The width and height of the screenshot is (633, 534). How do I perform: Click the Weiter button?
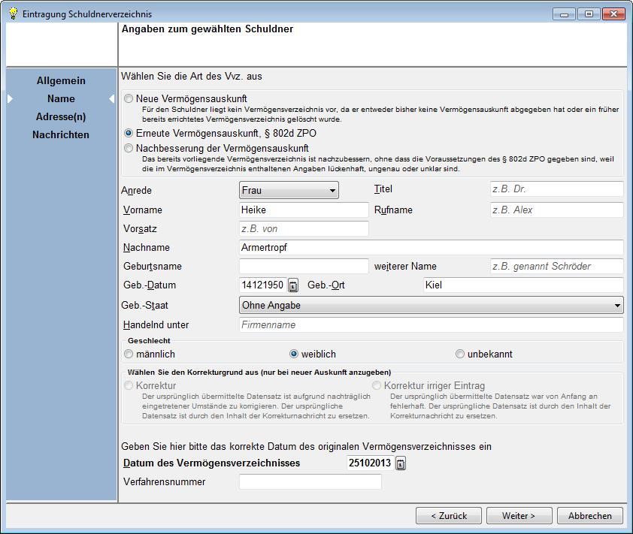click(x=519, y=516)
